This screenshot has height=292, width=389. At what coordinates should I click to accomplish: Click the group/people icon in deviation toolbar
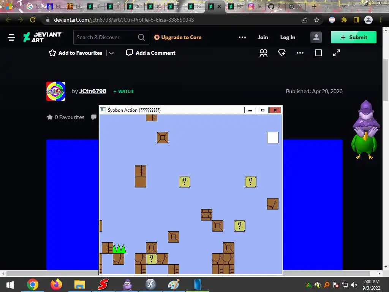(264, 53)
